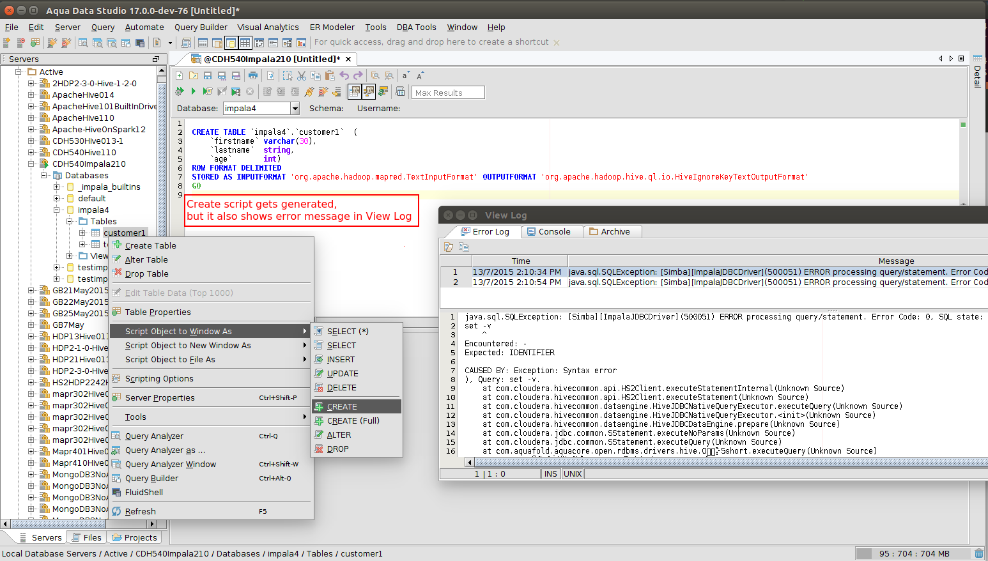988x561 pixels.
Task: Click the green Execute current play icon
Action: (x=194, y=91)
